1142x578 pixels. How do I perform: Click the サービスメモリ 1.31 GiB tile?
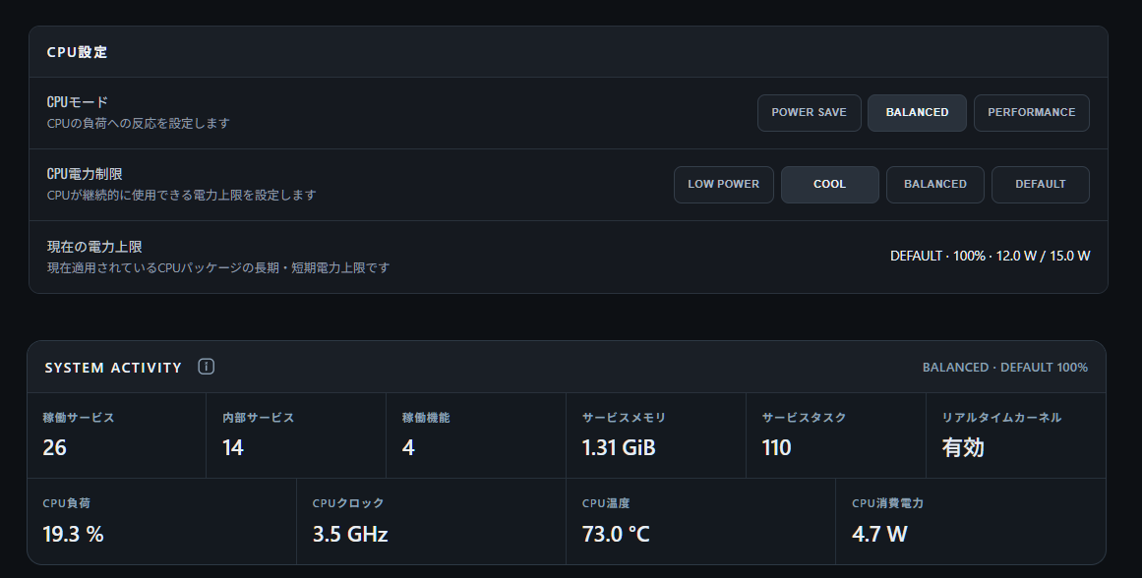coord(656,435)
